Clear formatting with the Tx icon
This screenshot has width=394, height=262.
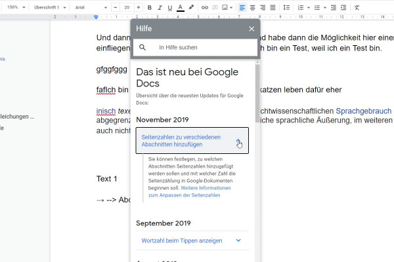(357, 7)
